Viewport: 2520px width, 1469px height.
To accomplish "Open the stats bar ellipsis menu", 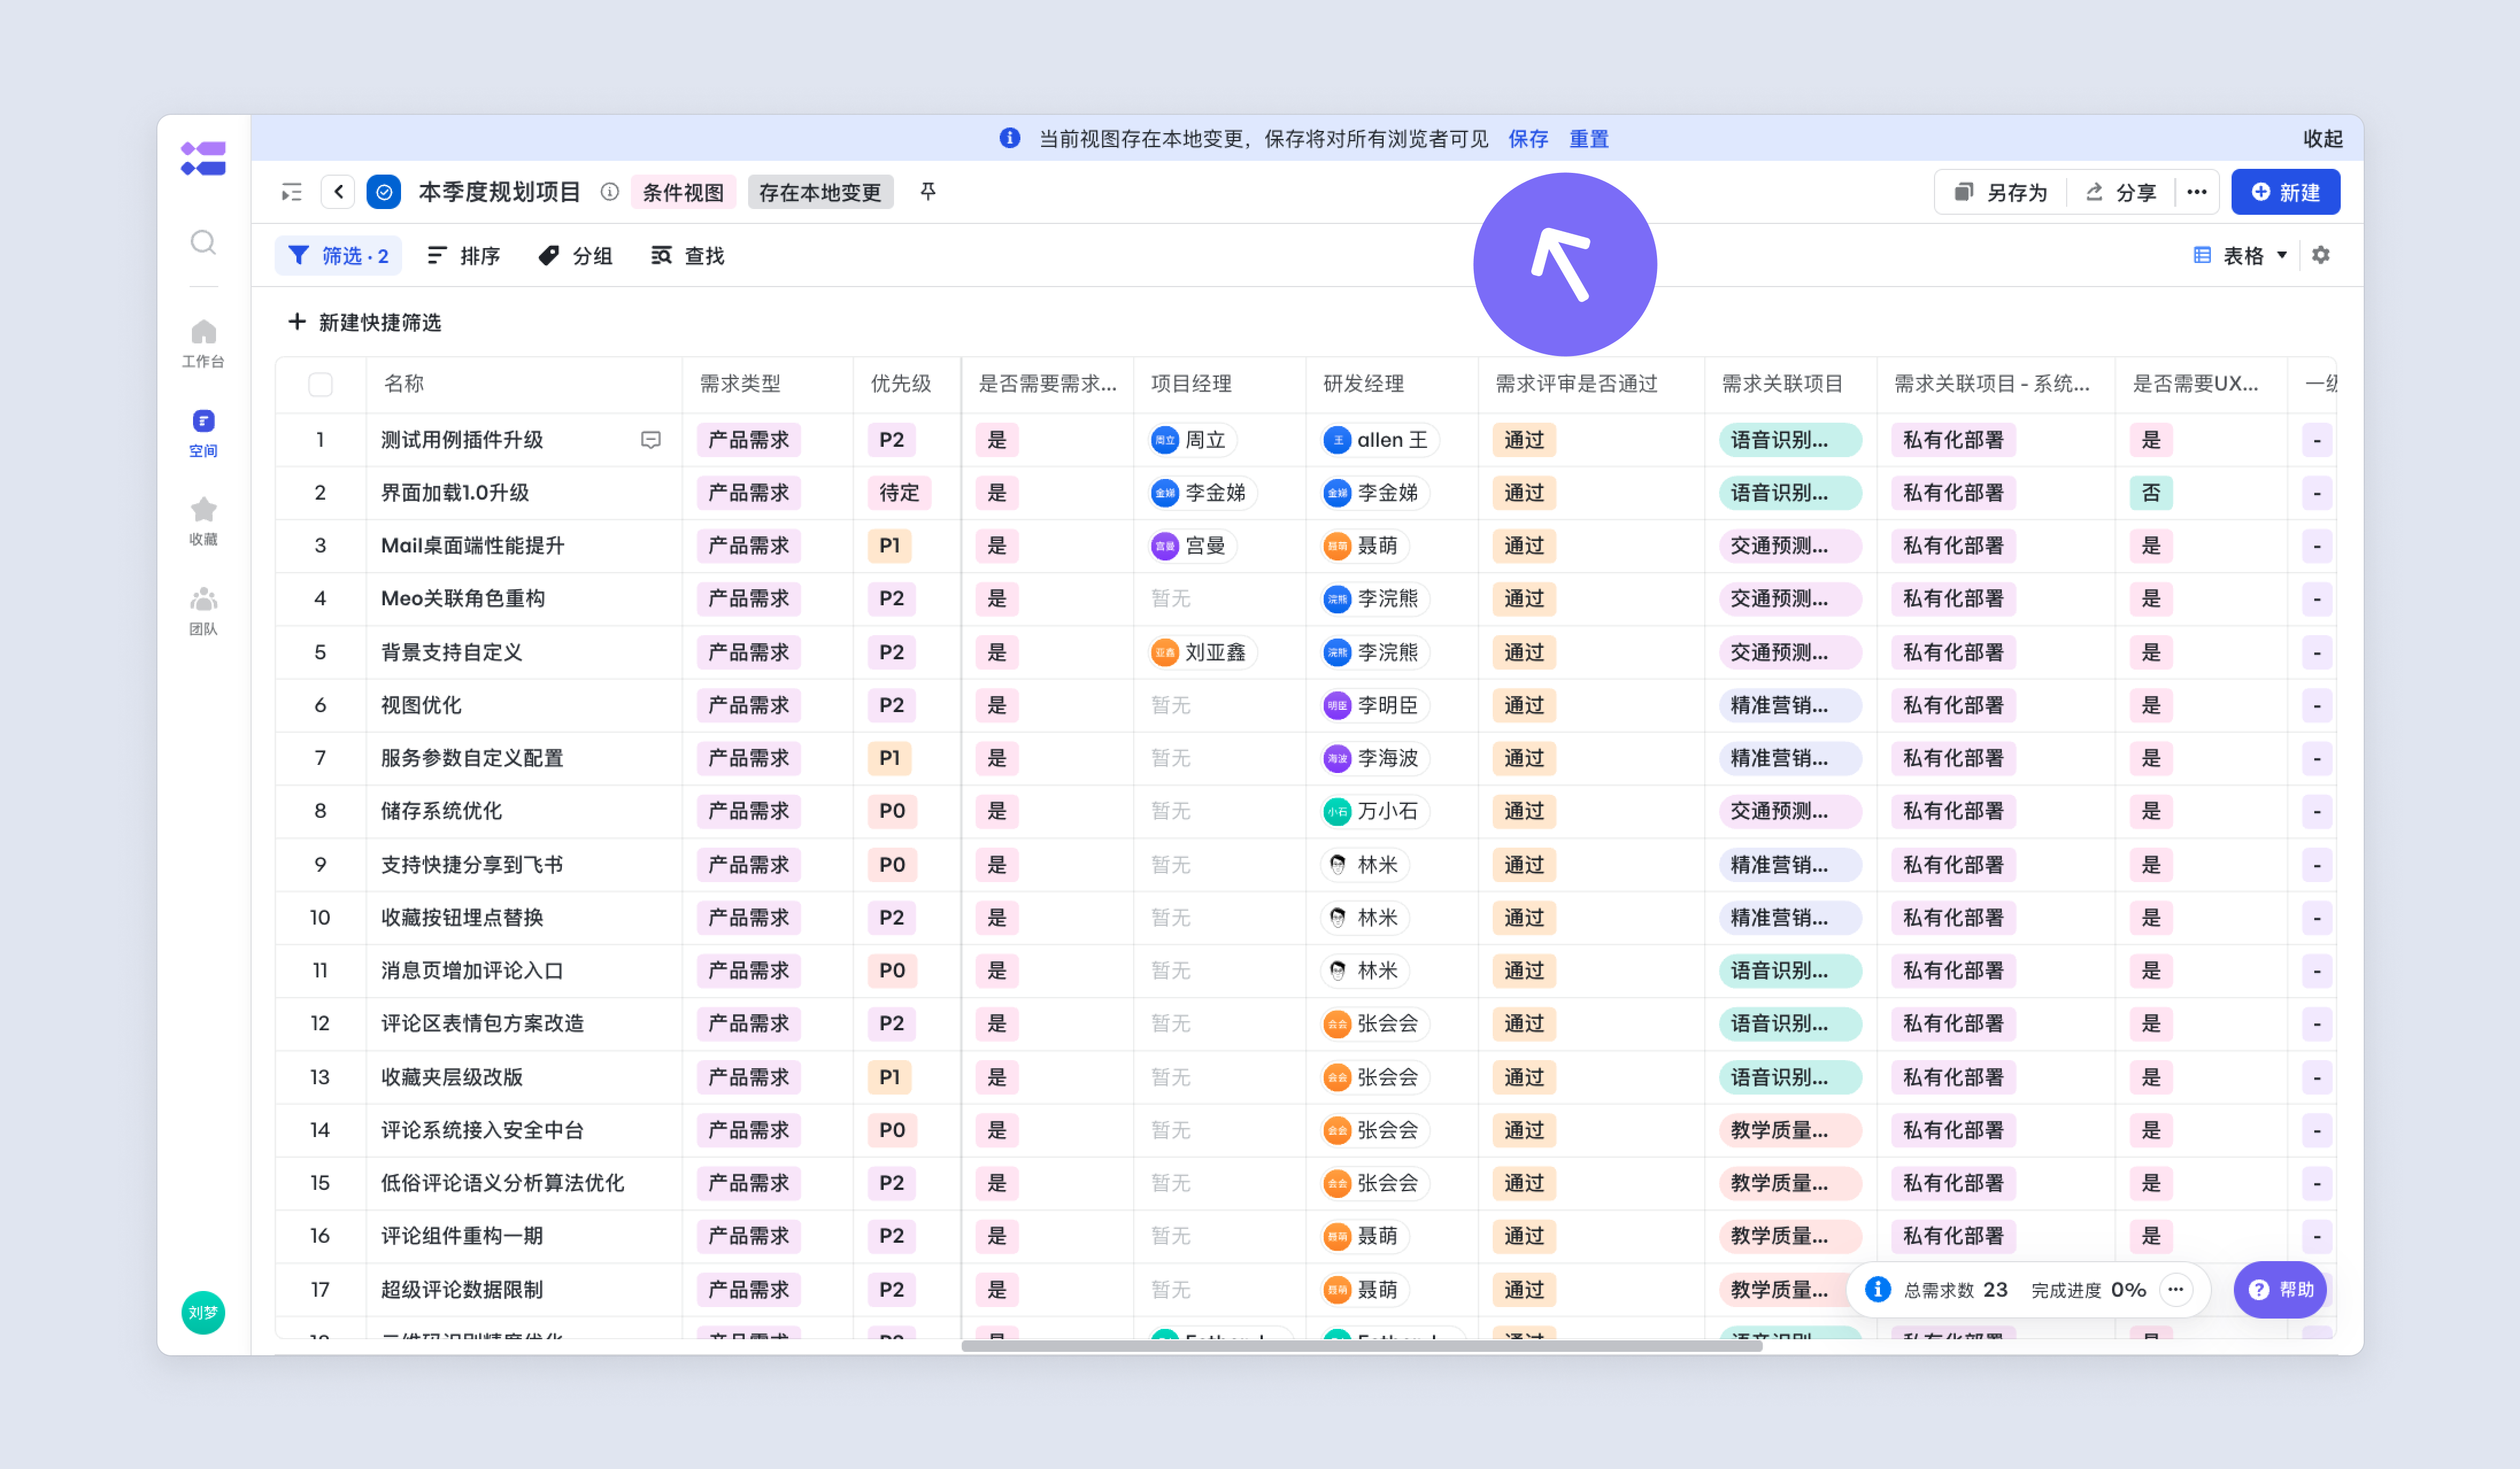I will pos(2176,1289).
